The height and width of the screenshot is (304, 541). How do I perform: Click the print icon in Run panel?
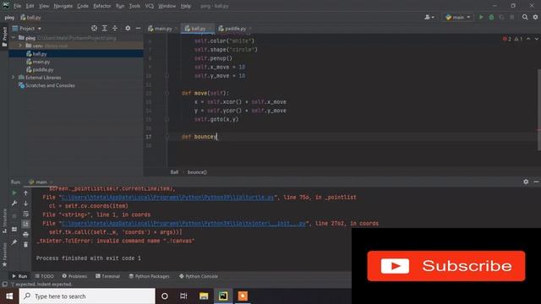pyautogui.click(x=25, y=235)
